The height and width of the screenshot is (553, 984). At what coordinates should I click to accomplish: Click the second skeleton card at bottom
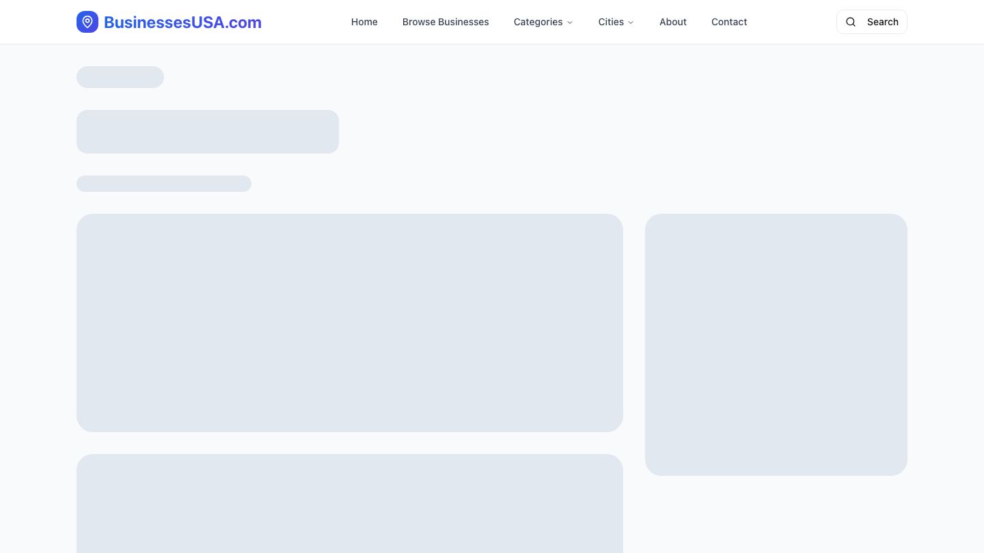coord(350,504)
